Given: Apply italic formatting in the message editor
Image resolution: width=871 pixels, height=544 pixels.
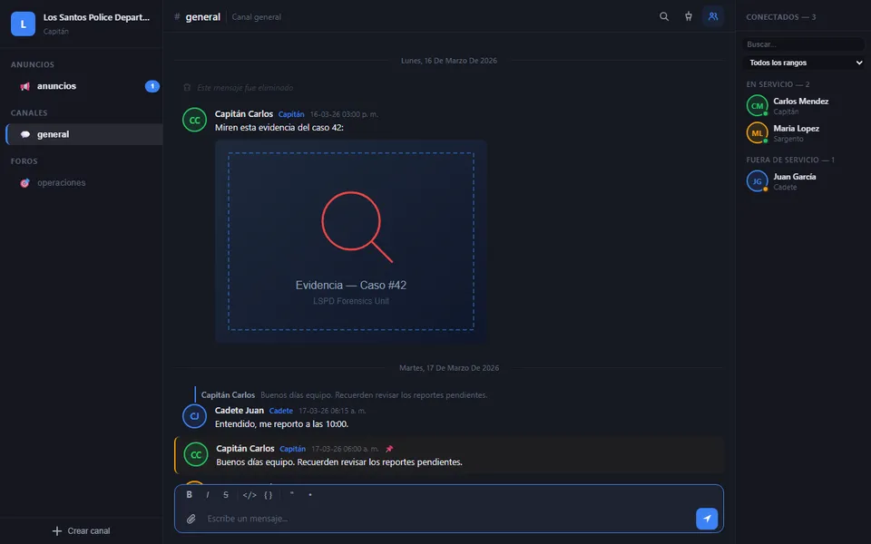Looking at the screenshot, I should tap(208, 495).
